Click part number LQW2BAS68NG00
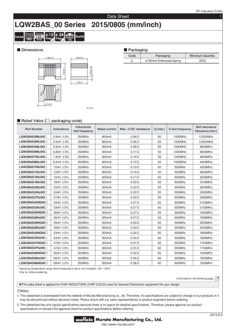The width and height of the screenshot is (236, 334). pyautogui.click(x=33, y=263)
